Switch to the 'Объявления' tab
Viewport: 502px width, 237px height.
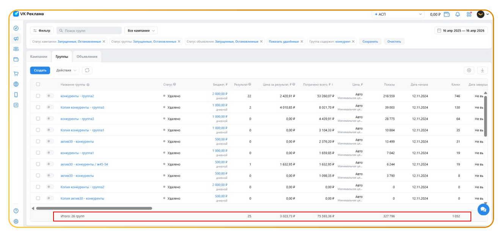click(87, 57)
